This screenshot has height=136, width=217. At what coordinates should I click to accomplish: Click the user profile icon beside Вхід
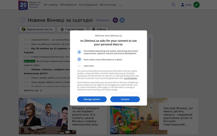coord(183,5)
